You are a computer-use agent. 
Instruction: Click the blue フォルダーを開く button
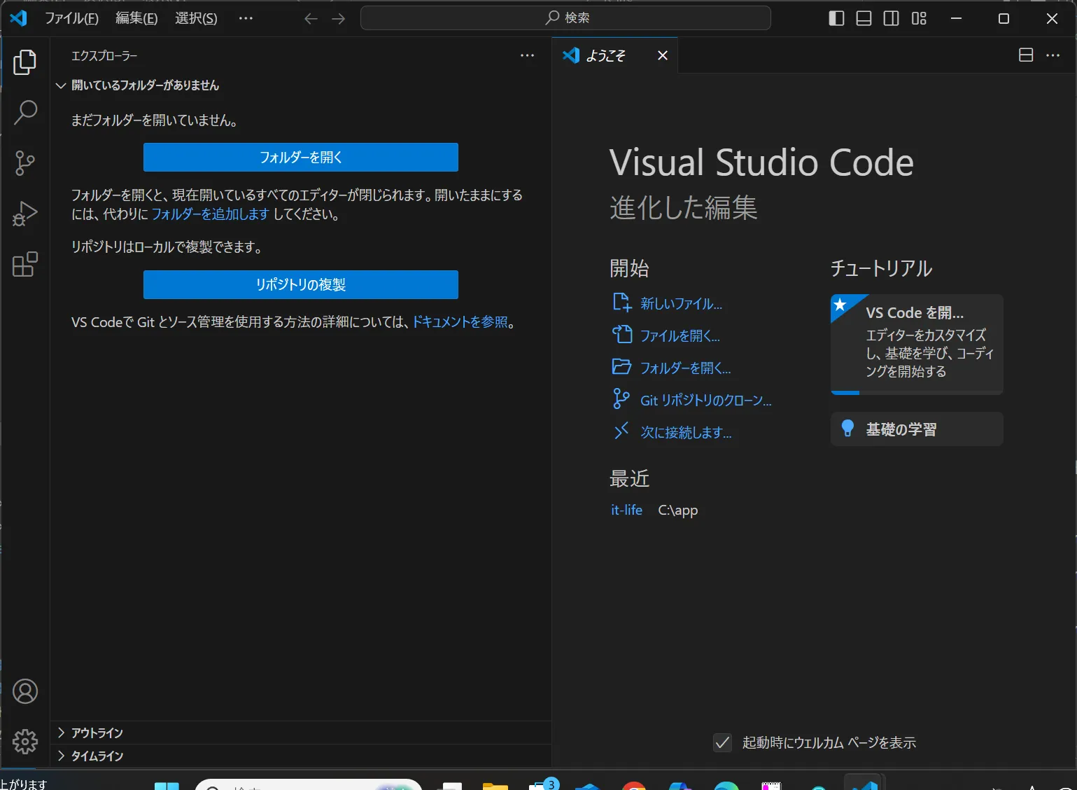(x=301, y=157)
